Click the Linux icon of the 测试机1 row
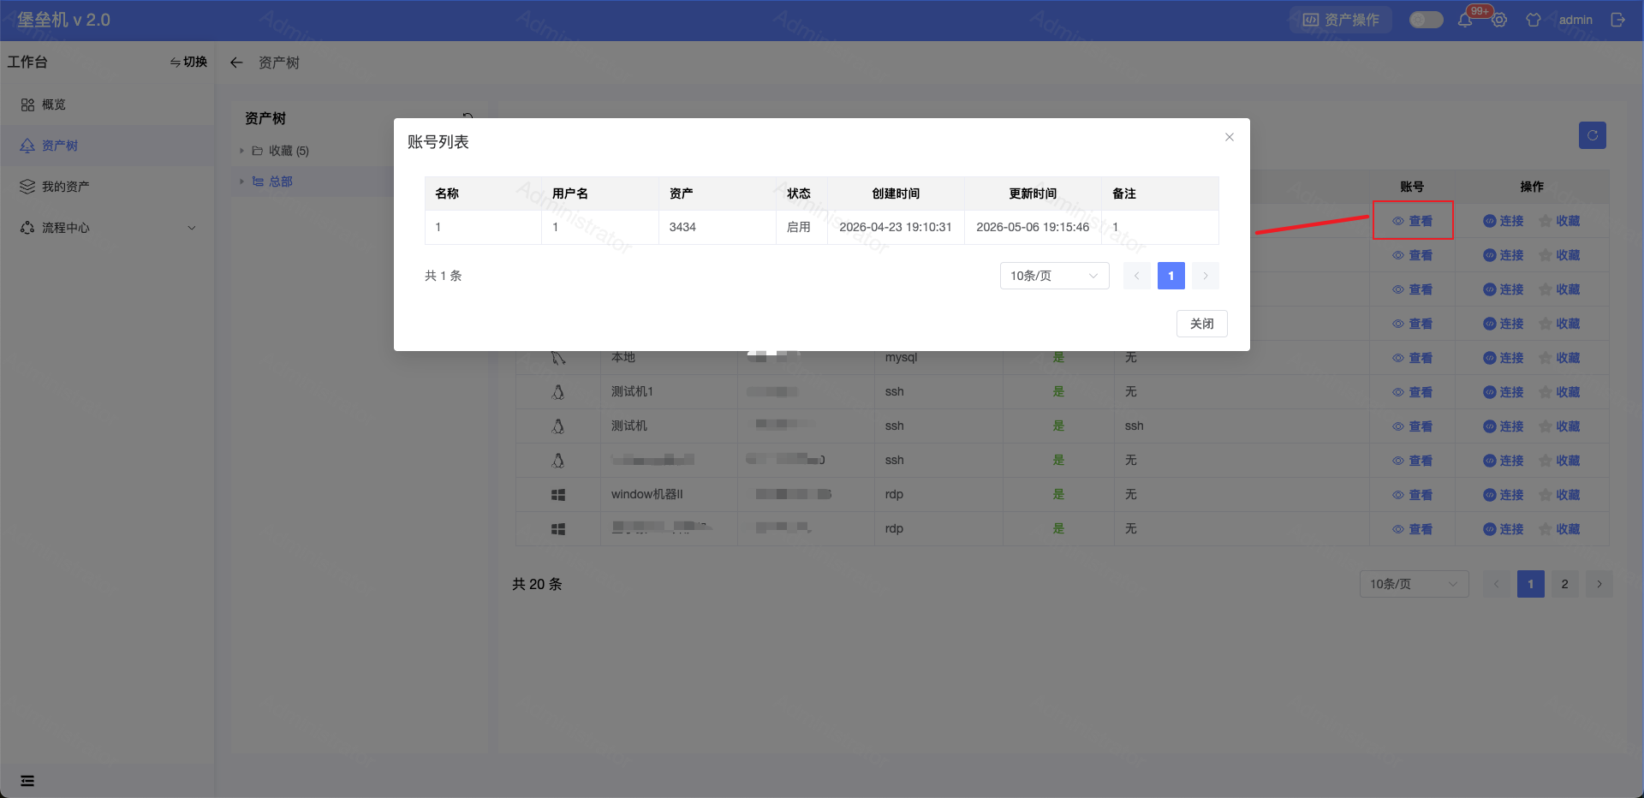1644x798 pixels. tap(558, 392)
